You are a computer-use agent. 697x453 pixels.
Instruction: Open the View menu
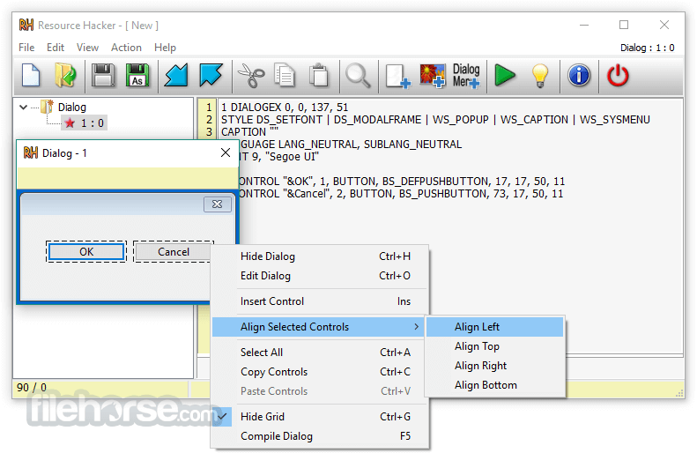click(x=87, y=47)
